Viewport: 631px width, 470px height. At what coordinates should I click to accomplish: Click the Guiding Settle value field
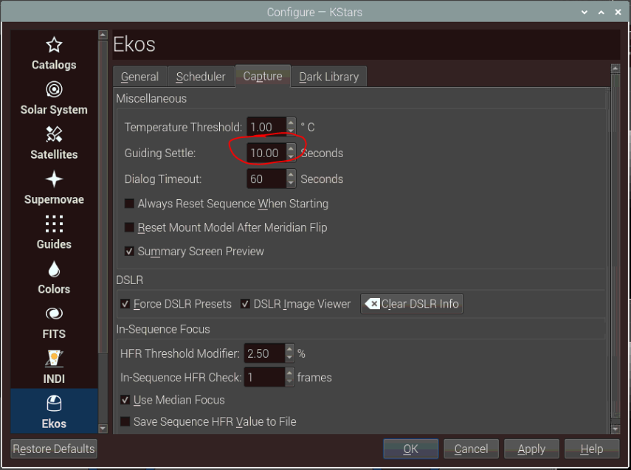point(267,153)
